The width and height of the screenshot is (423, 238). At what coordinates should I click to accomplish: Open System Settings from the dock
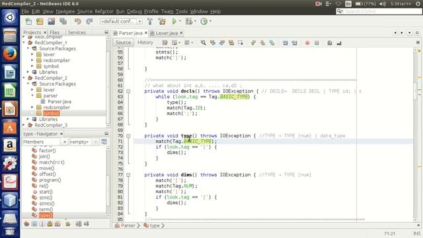point(10,163)
